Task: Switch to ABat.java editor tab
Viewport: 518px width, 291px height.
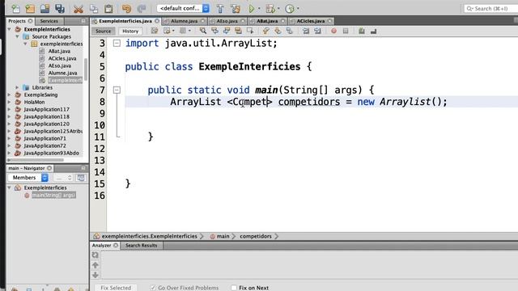Action: [x=267, y=21]
